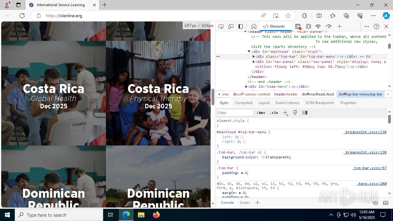Open the DOM Breakpoints tab
Viewport: 393px width, 221px height.
[320, 103]
